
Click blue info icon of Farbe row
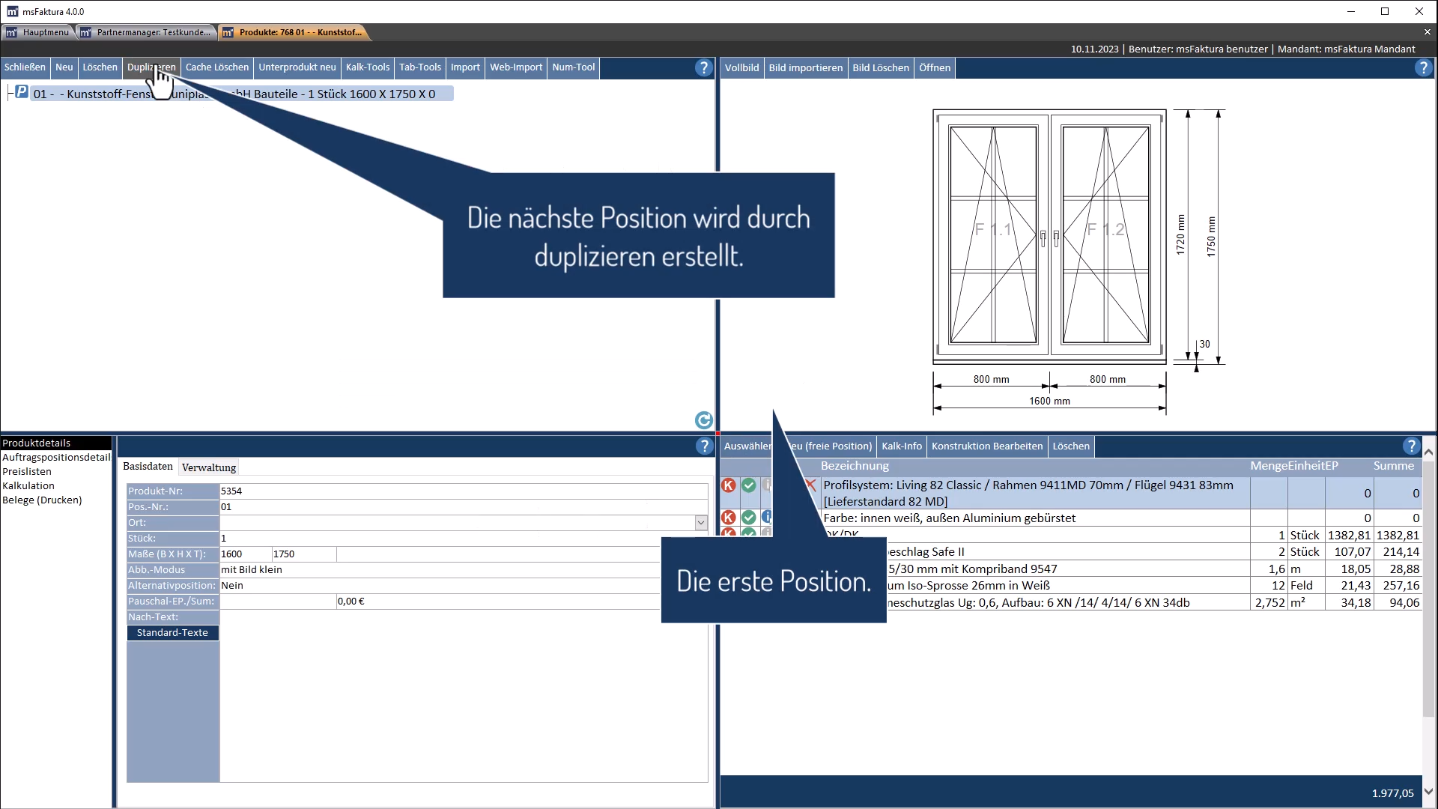[766, 517]
